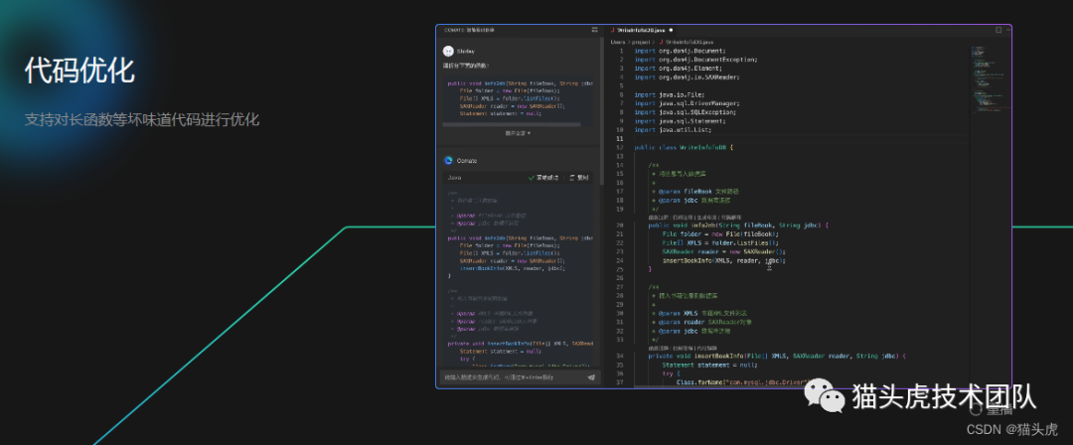Click the project breadcrumb segment
Image resolution: width=1073 pixels, height=445 pixels.
pyautogui.click(x=641, y=42)
